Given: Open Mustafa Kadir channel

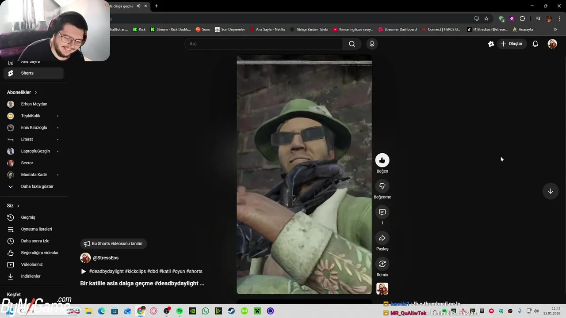Looking at the screenshot, I should 34,175.
